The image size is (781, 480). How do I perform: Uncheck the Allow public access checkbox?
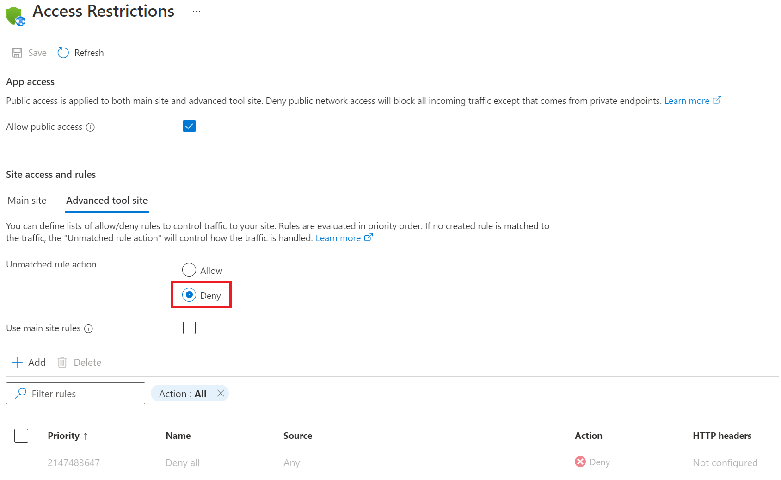(x=189, y=126)
